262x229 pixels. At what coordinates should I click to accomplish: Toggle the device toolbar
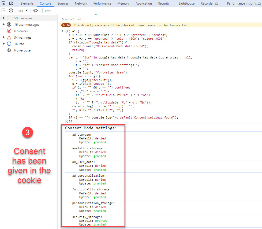click(11, 3)
